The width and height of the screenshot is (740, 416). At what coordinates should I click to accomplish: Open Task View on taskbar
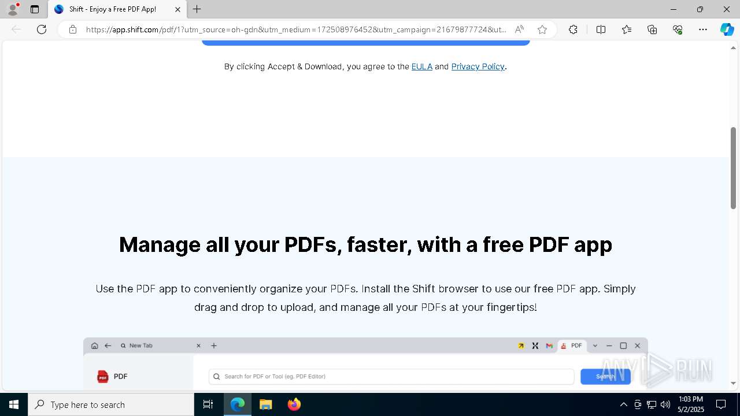208,404
